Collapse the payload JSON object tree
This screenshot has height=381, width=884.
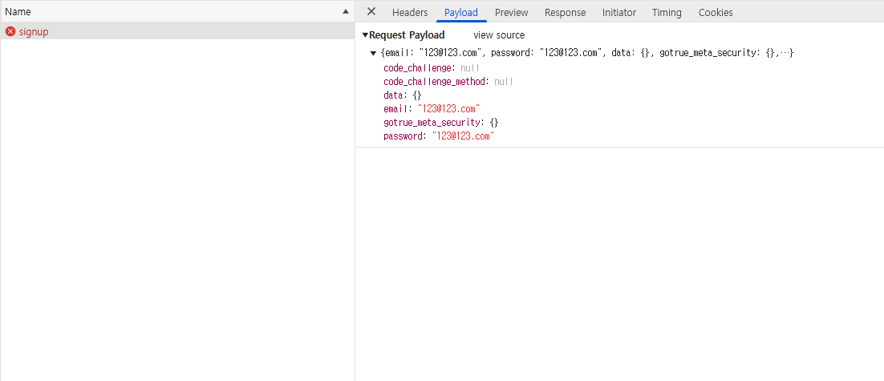pos(373,53)
